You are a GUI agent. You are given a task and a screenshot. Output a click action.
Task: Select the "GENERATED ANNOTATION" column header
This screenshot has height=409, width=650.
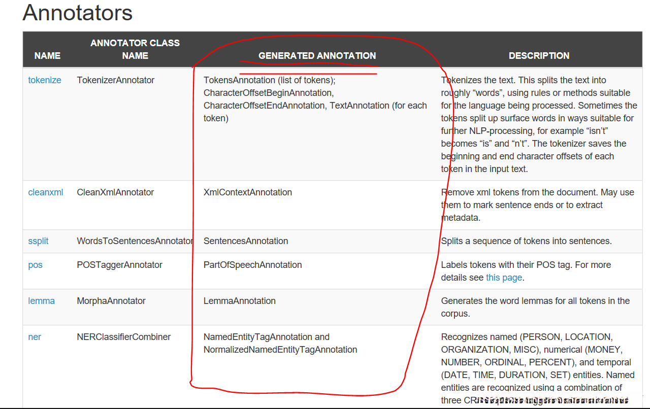pos(317,56)
